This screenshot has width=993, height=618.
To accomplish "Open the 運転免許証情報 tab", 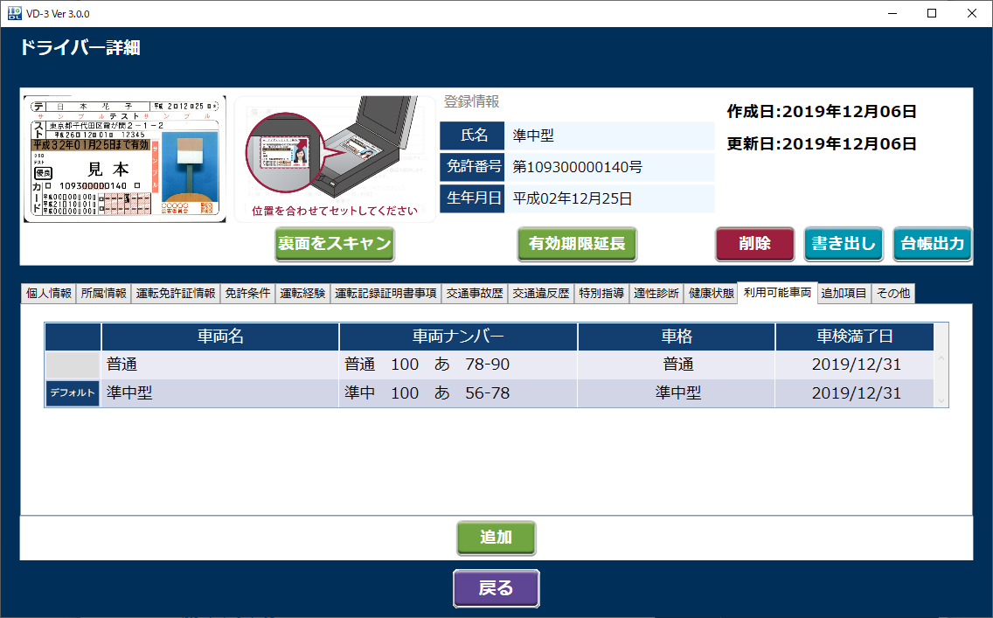I will [x=176, y=294].
